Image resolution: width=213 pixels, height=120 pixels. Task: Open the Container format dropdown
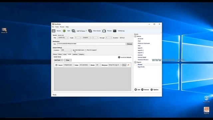pos(66,50)
